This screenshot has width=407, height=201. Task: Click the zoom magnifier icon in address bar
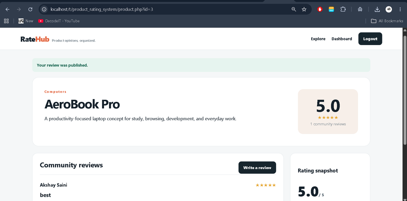(x=294, y=9)
